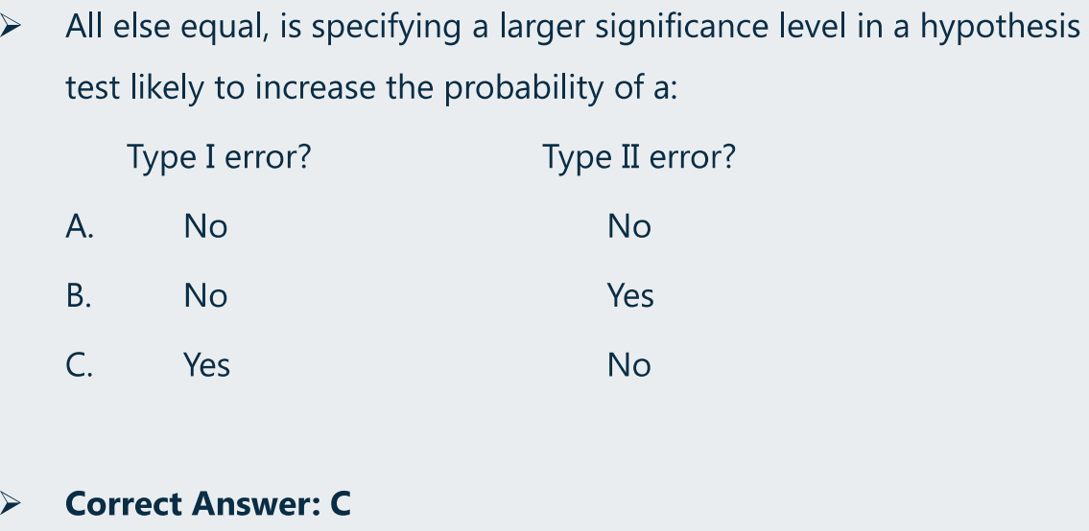The image size is (1089, 531).
Task: Click option C's 'No' under Type II error
Action: (629, 365)
